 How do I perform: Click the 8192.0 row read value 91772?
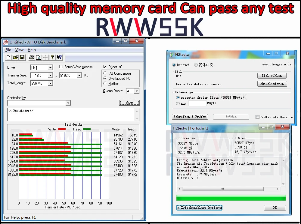[132, 175]
